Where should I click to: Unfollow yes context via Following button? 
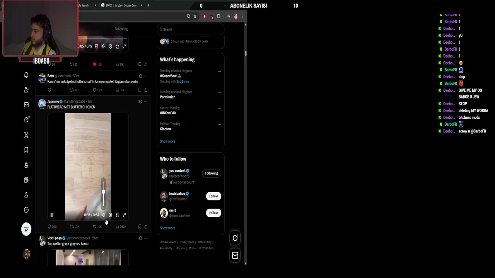pyautogui.click(x=212, y=173)
